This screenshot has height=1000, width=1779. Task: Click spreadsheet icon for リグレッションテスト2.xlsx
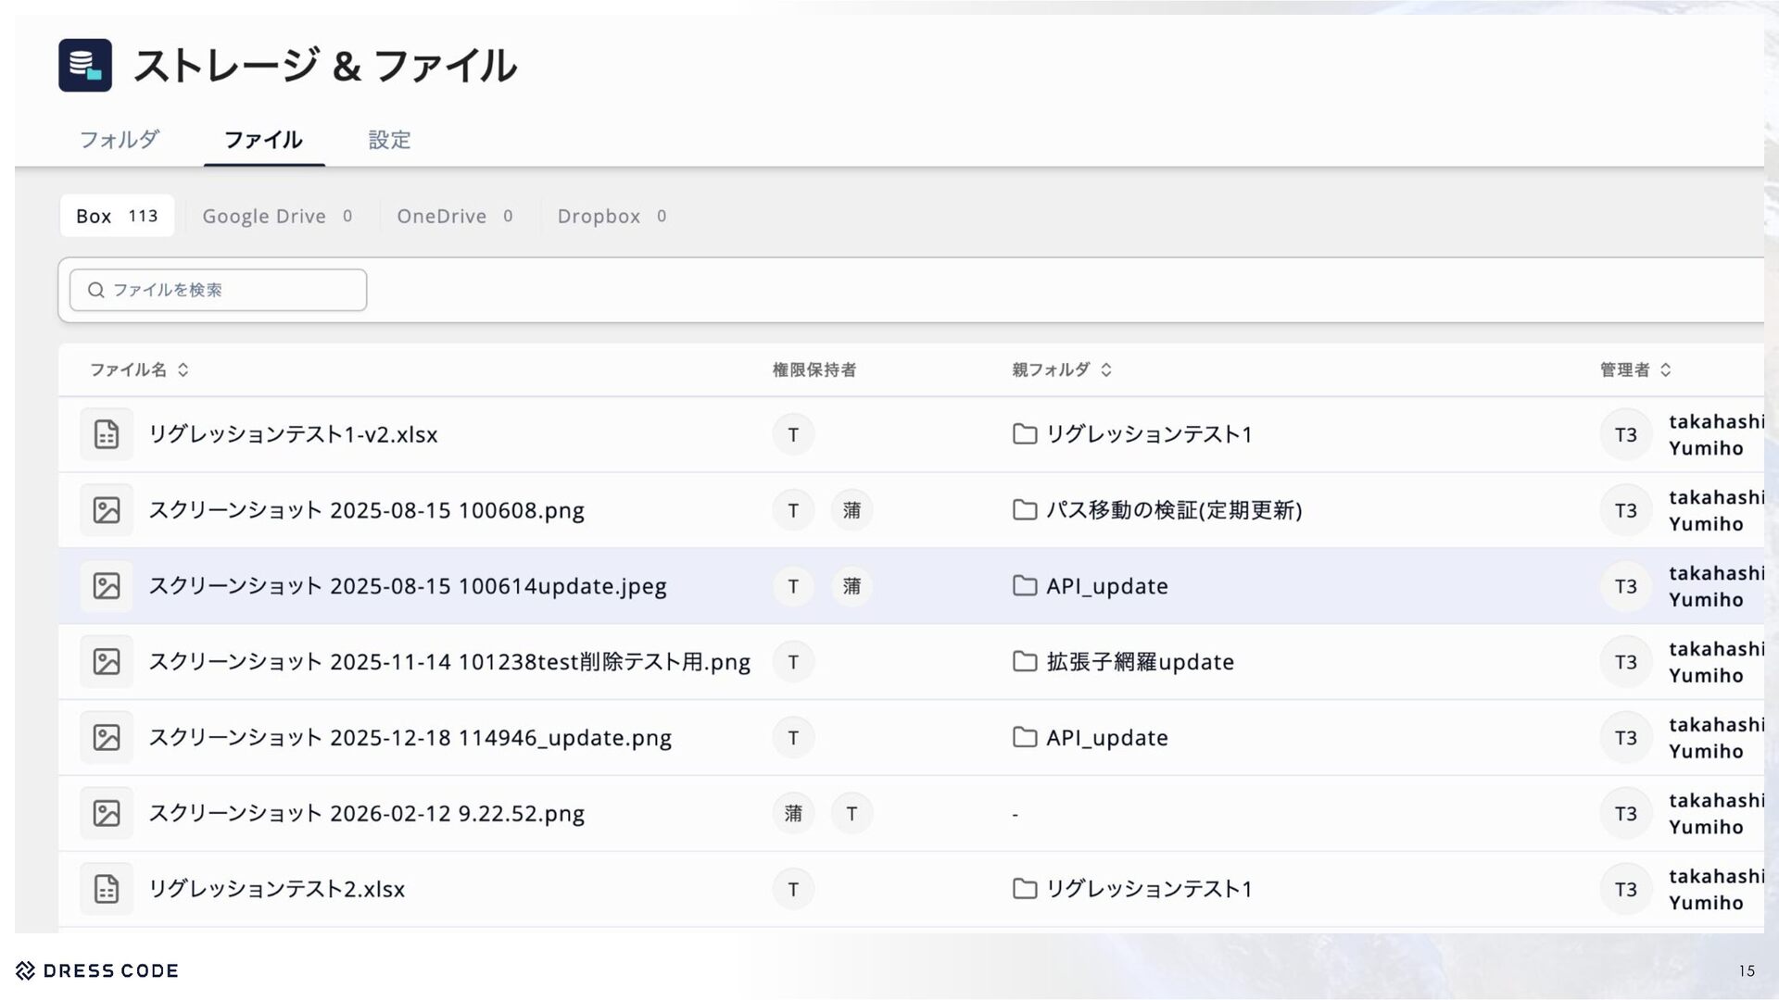coord(107,889)
